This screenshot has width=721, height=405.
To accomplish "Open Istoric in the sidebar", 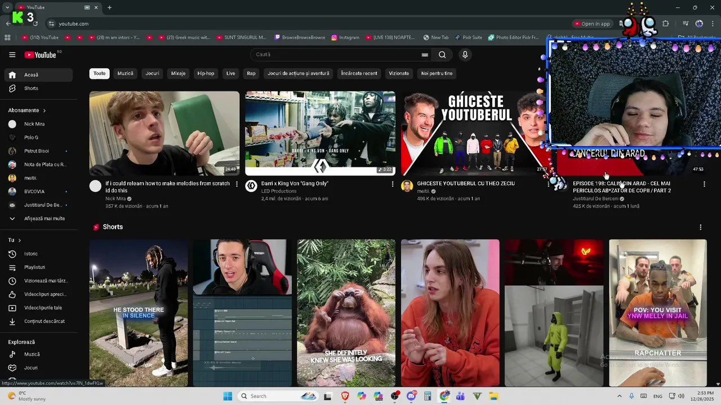I will pyautogui.click(x=38, y=254).
